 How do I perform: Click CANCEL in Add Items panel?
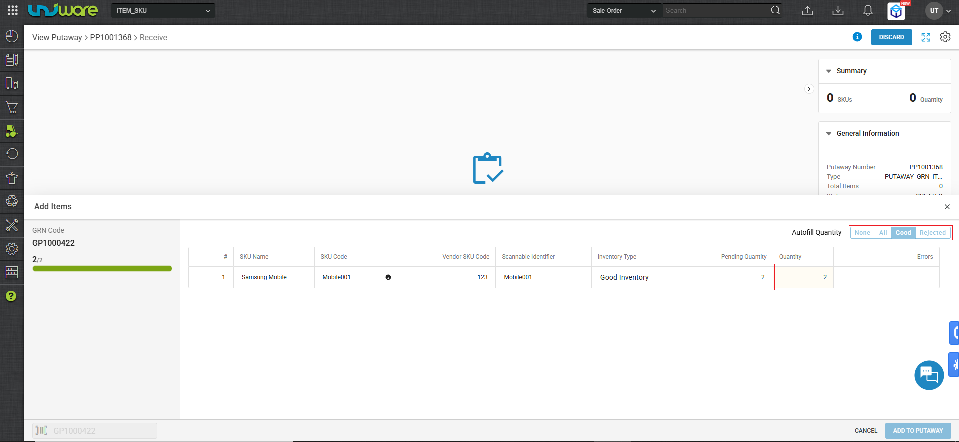(866, 431)
